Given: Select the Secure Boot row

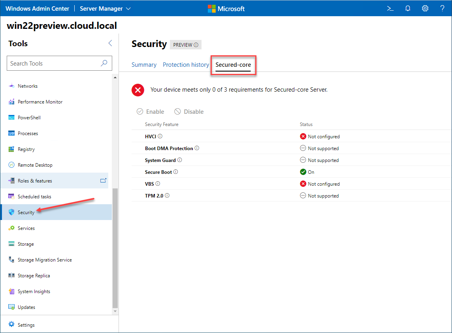Looking at the screenshot, I should [292, 172].
